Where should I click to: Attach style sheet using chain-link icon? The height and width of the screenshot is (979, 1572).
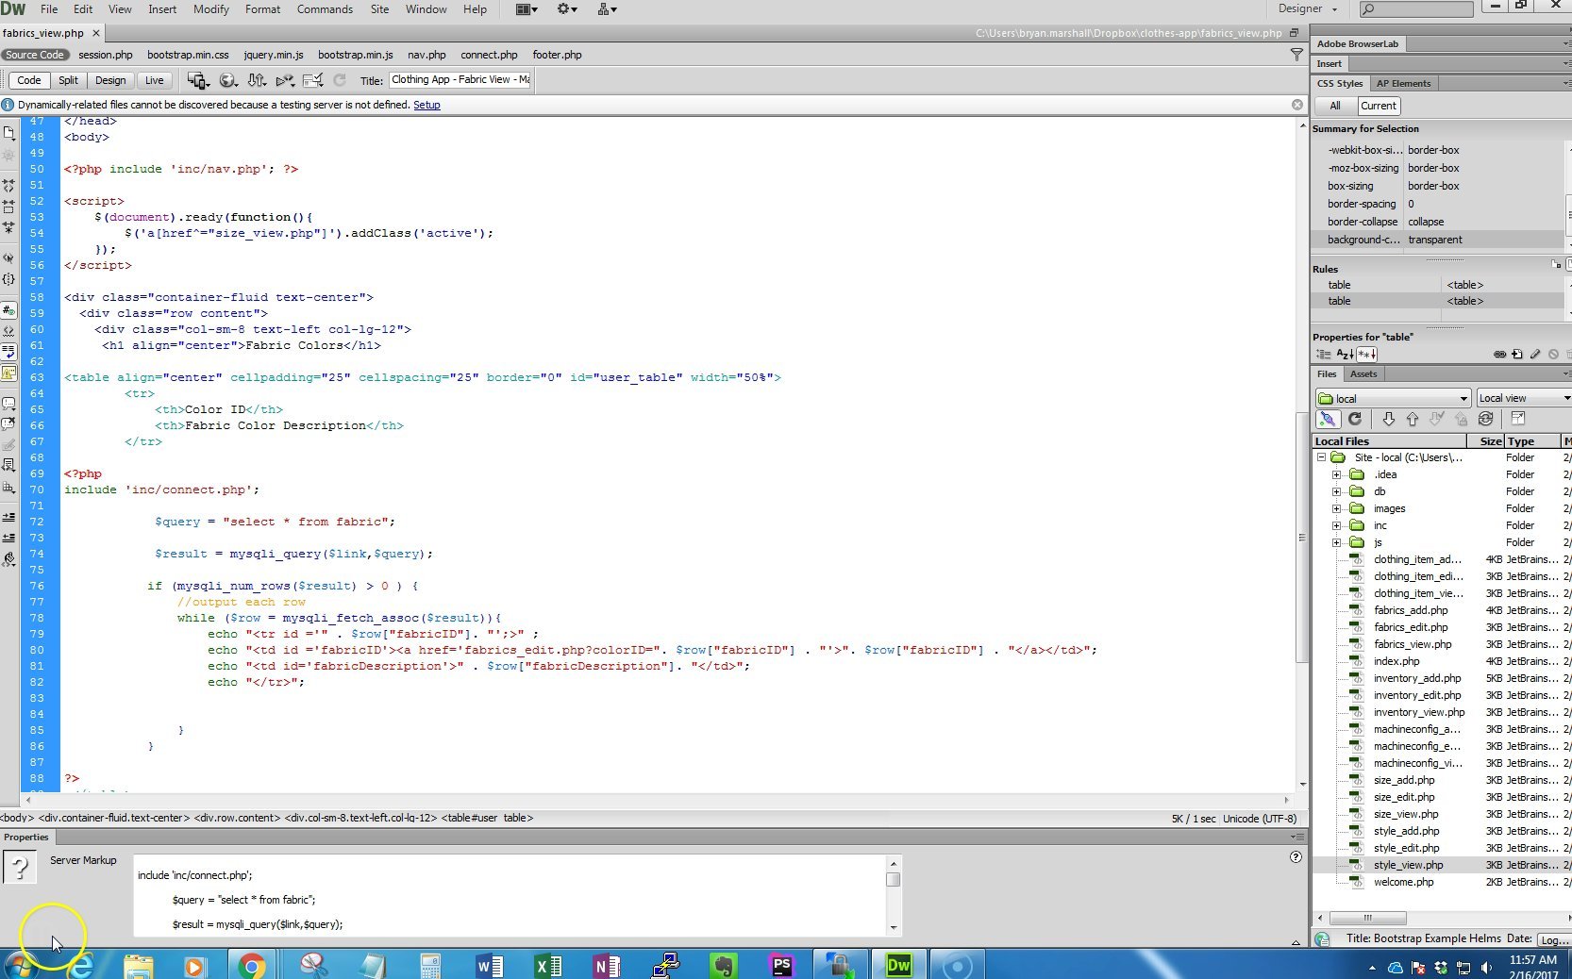tap(1499, 355)
